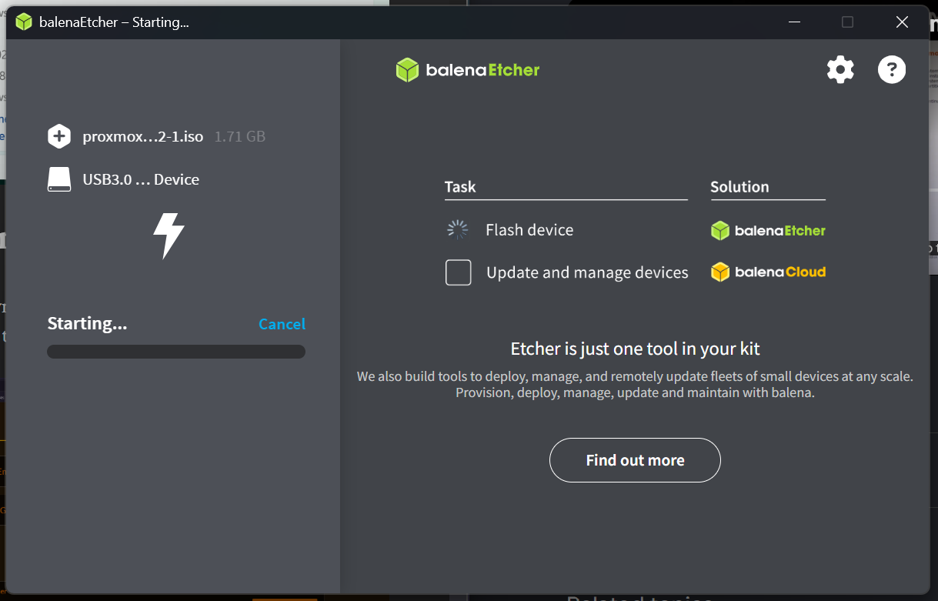Click the balenaEtcher logo in header
This screenshot has width=938, height=601.
click(468, 70)
